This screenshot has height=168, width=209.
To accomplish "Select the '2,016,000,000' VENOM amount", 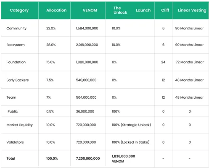I will (x=87, y=45).
